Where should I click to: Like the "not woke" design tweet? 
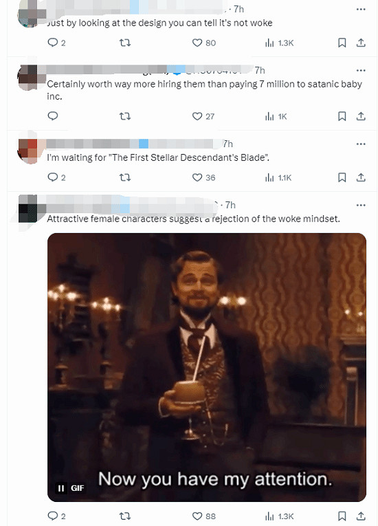[203, 43]
